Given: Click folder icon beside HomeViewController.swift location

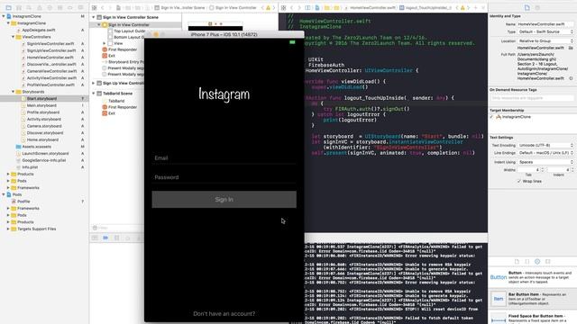Looking at the screenshot, I should pos(571,48).
